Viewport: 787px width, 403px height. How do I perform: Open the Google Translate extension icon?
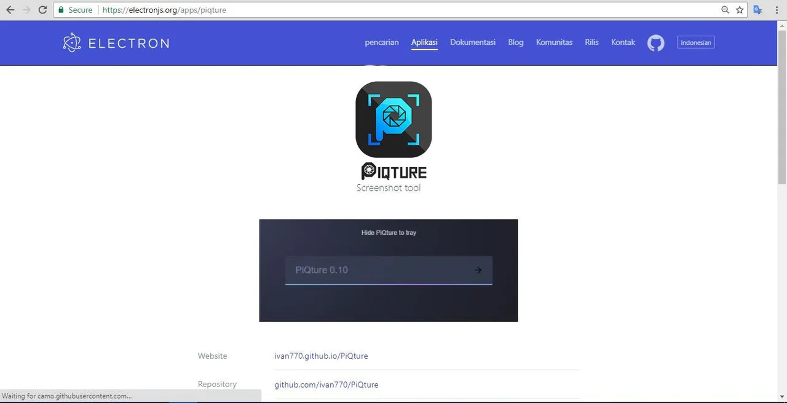(757, 10)
